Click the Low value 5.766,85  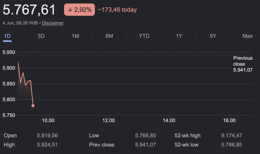click(145, 135)
